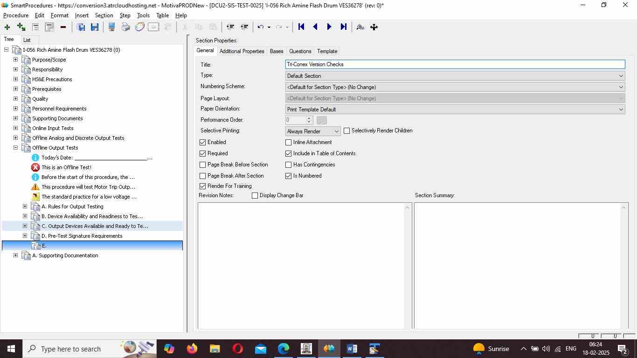Screen dimensions: 637x358
Task: Click the four-way move arrows icon
Action: [374, 27]
